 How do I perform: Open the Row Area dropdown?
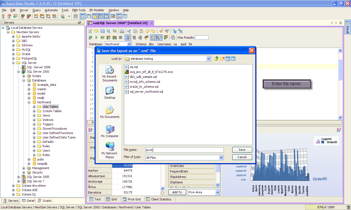tap(217, 192)
